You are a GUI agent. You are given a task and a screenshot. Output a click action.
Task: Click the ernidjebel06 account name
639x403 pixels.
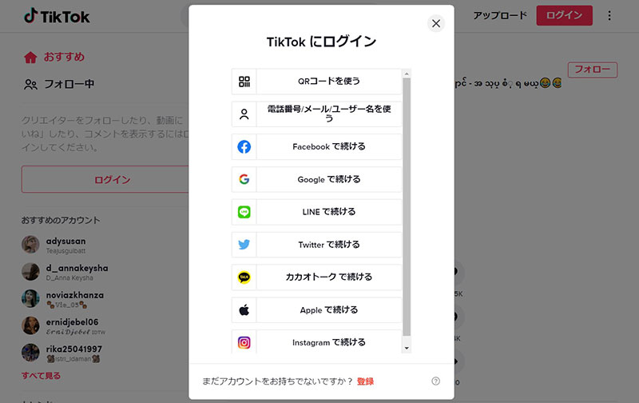[72, 321]
